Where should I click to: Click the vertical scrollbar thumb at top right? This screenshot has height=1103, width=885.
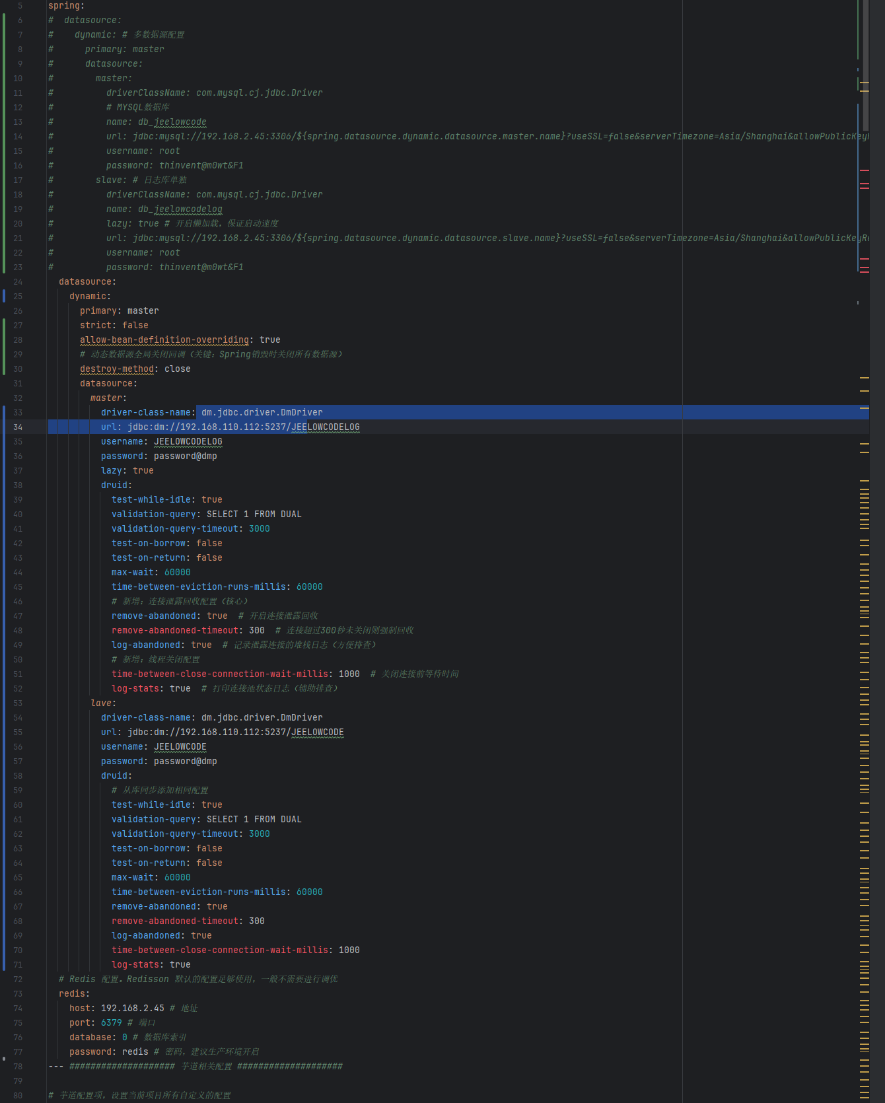865,66
